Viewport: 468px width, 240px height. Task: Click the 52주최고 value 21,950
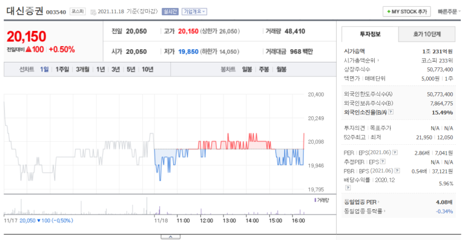[424, 138]
